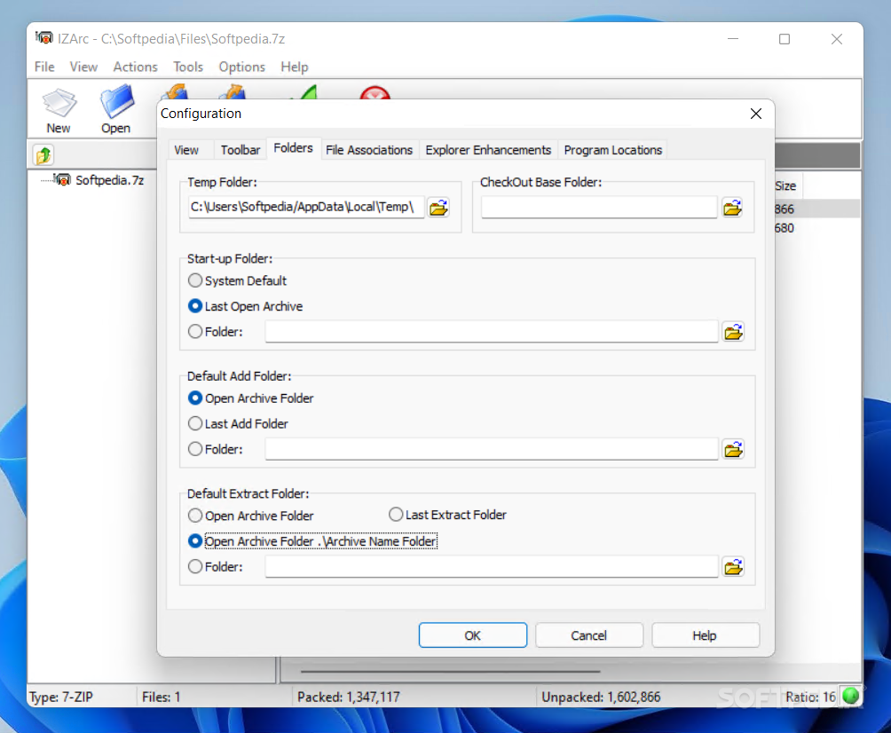This screenshot has height=733, width=891.
Task: Open the Actions menu
Action: pos(135,67)
